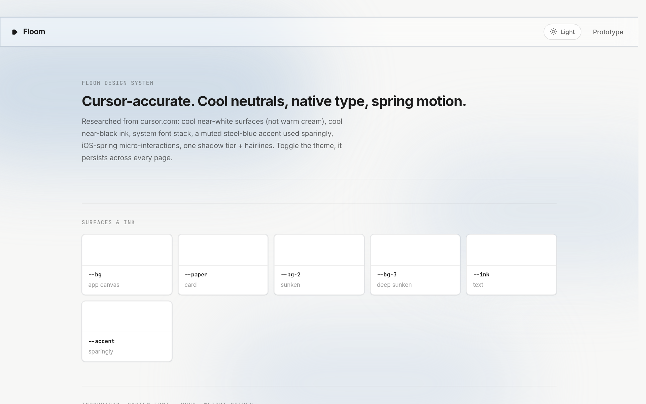Screen dimensions: 646x404
Task: Click the '--ink' token label
Action: pyautogui.click(x=481, y=274)
